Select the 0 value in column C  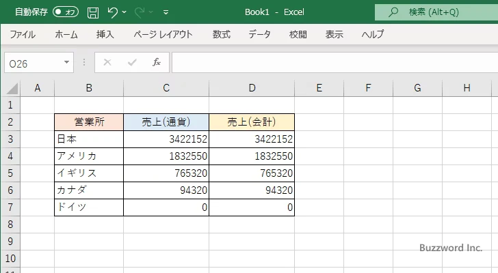pos(166,207)
